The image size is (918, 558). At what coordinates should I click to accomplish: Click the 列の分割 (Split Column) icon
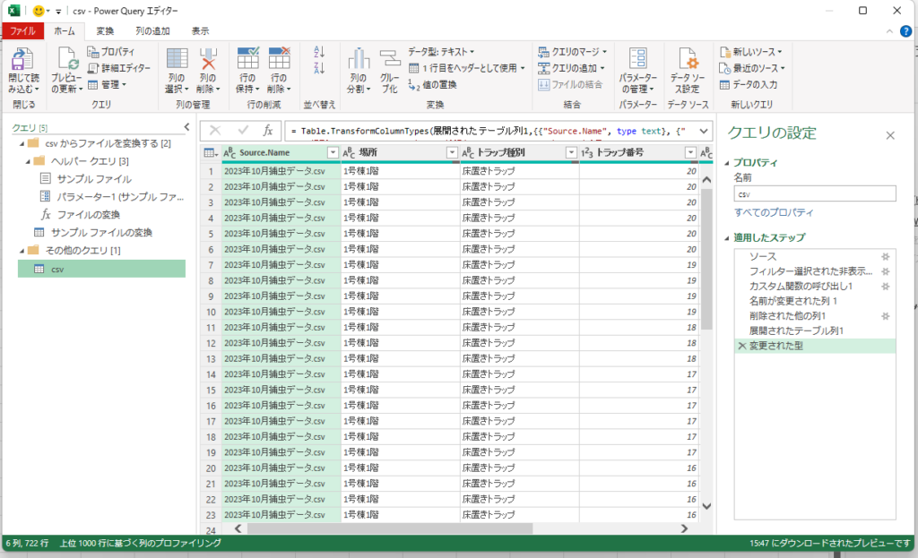(359, 61)
